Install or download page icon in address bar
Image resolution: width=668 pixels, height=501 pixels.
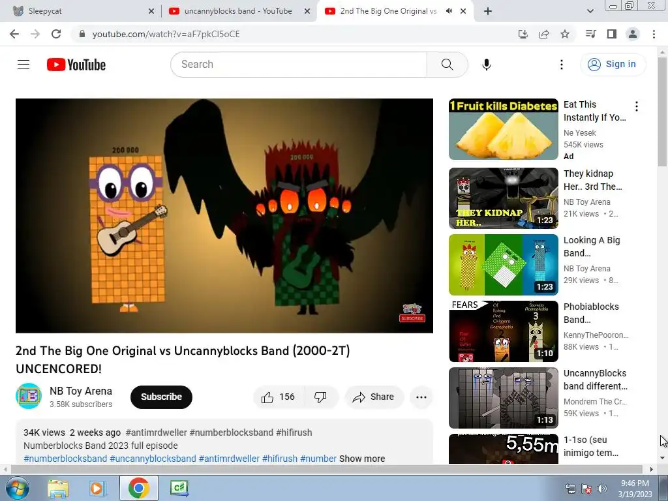(523, 34)
